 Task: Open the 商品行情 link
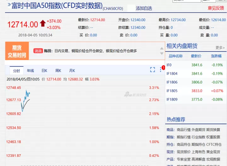(x=183, y=130)
